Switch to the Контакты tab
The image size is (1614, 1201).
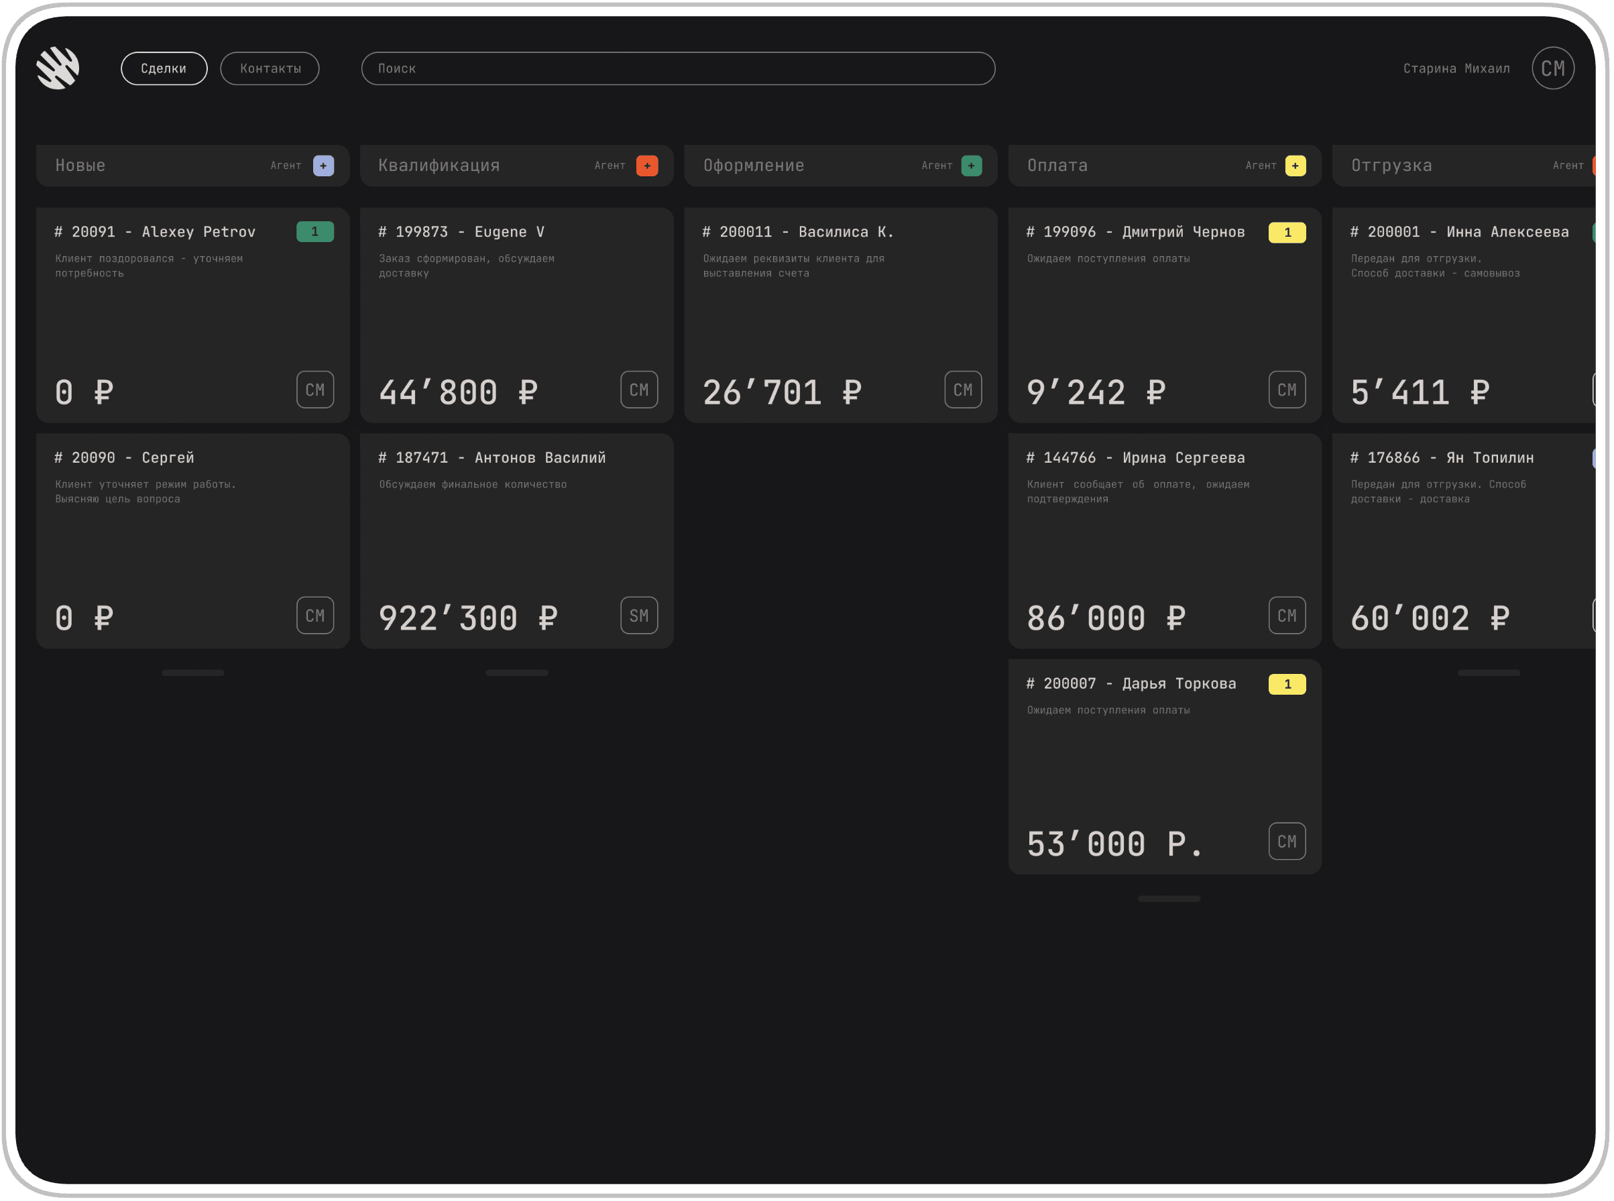(270, 68)
